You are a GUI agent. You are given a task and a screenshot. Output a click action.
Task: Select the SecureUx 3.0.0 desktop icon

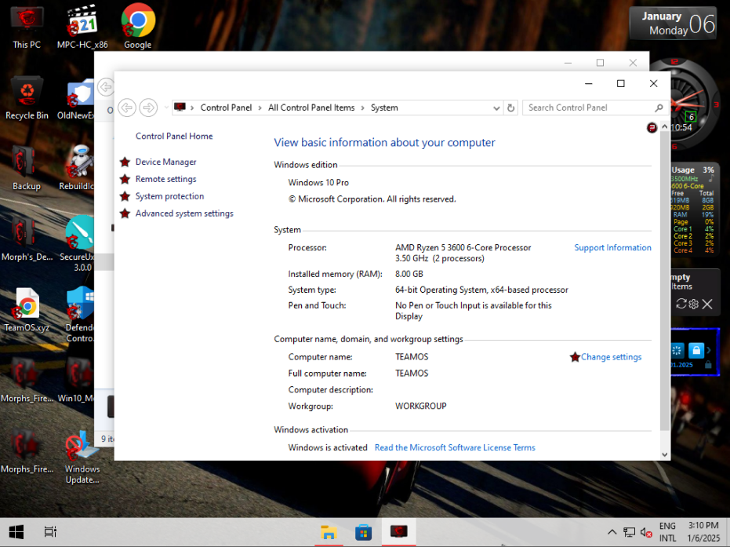[79, 244]
